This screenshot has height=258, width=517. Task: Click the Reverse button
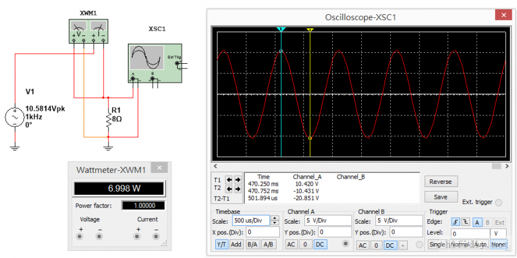tap(439, 182)
